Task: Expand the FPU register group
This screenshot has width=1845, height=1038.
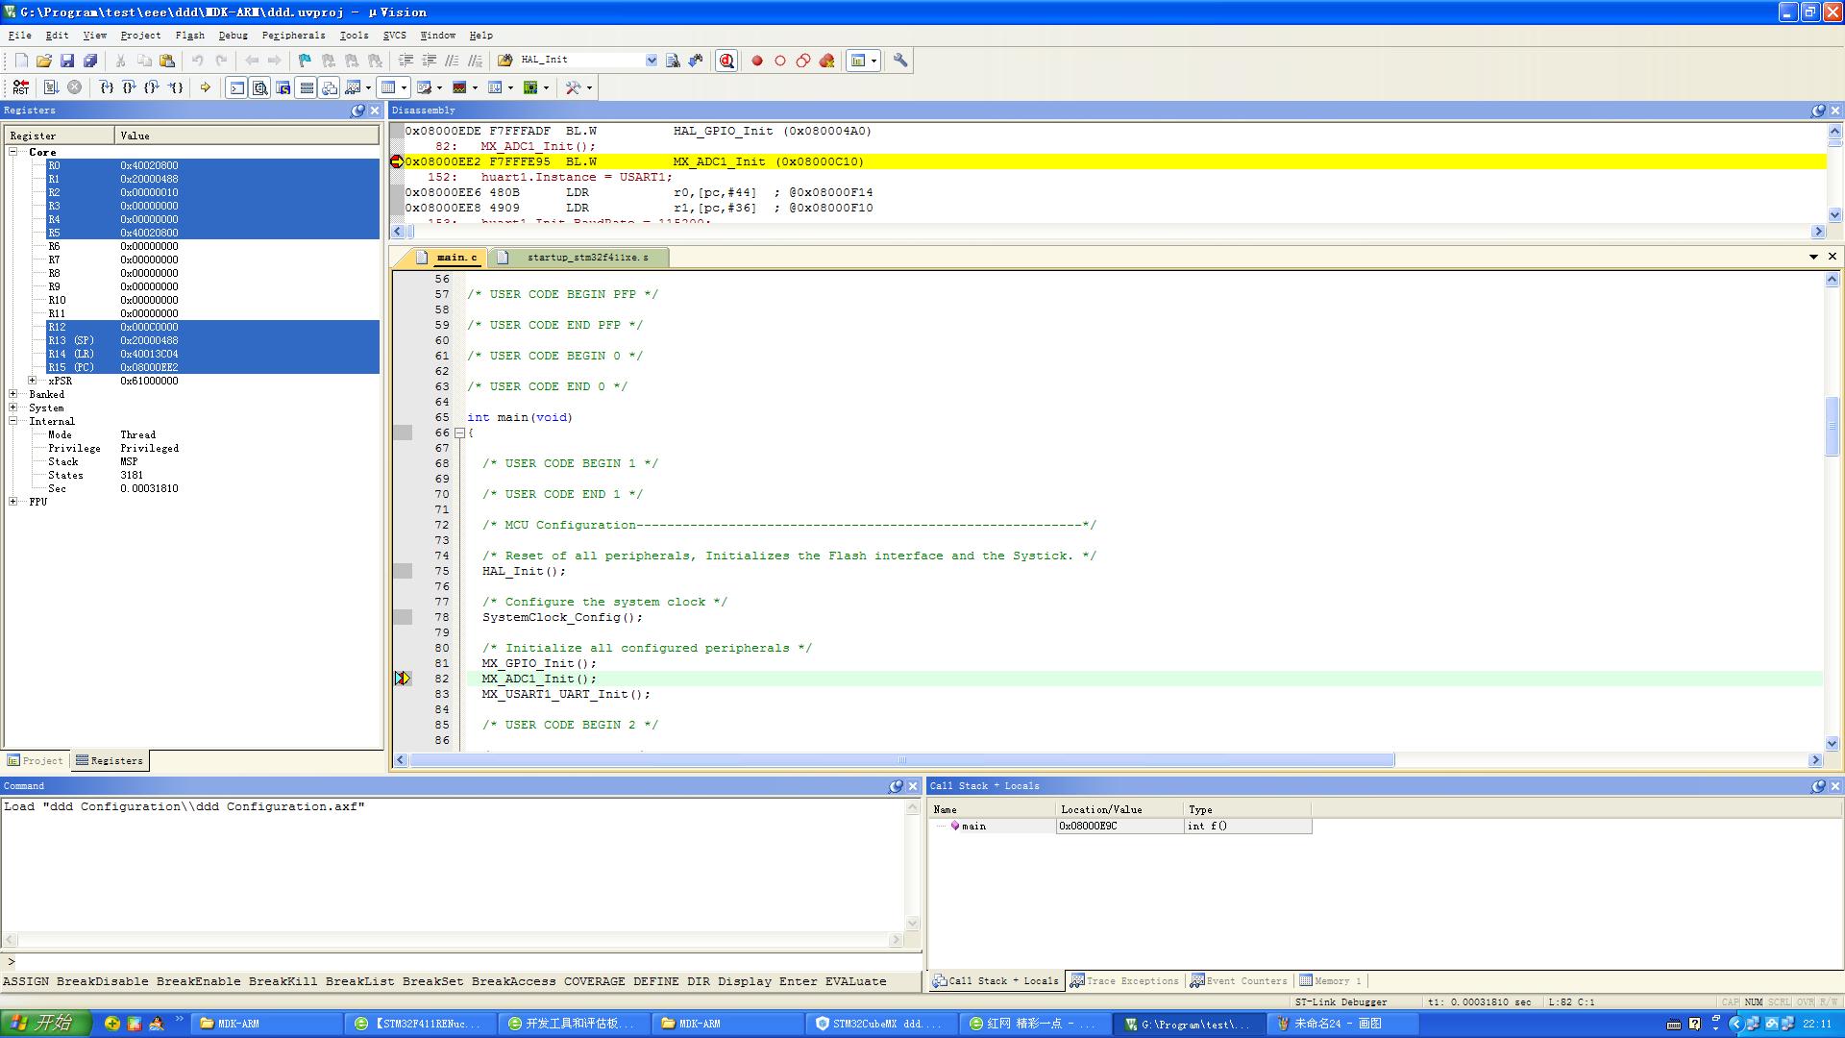Action: [13, 502]
